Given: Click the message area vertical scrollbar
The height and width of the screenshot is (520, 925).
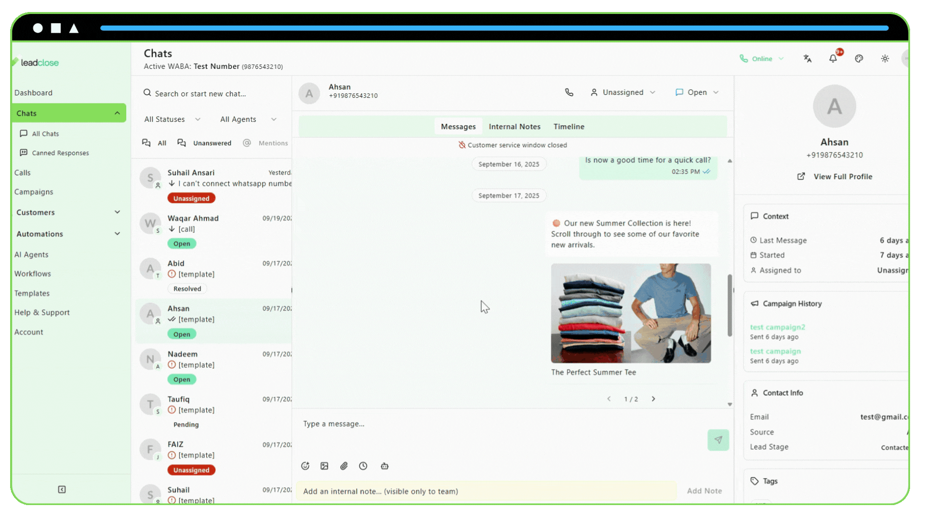Looking at the screenshot, I should [729, 305].
